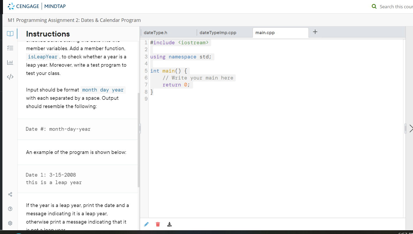Open the help question mark icon

click(10, 209)
